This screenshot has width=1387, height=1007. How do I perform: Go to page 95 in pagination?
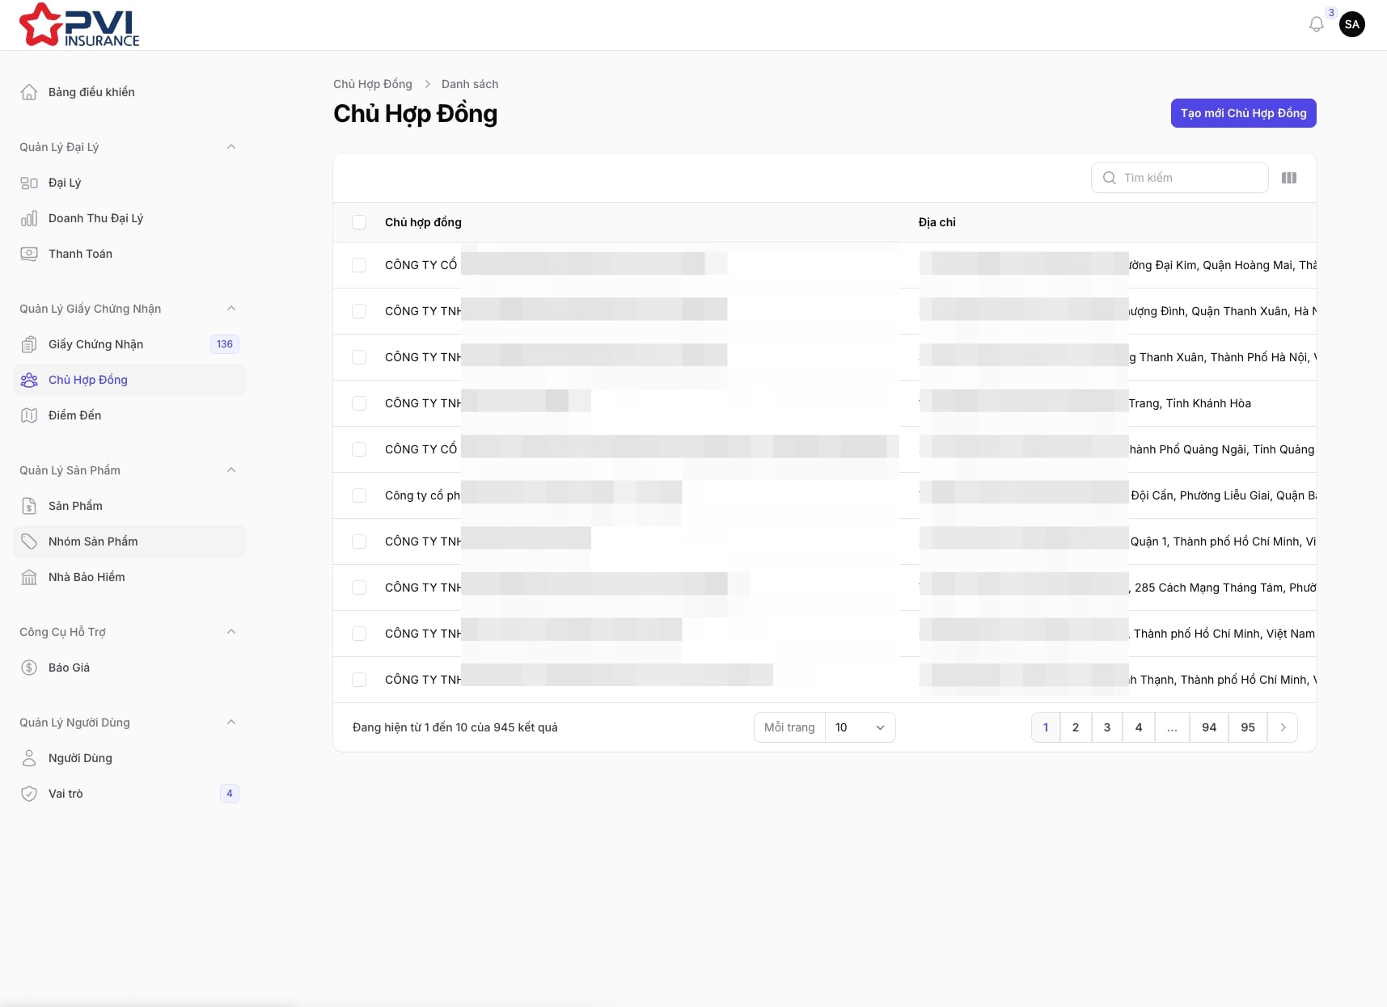pyautogui.click(x=1247, y=727)
